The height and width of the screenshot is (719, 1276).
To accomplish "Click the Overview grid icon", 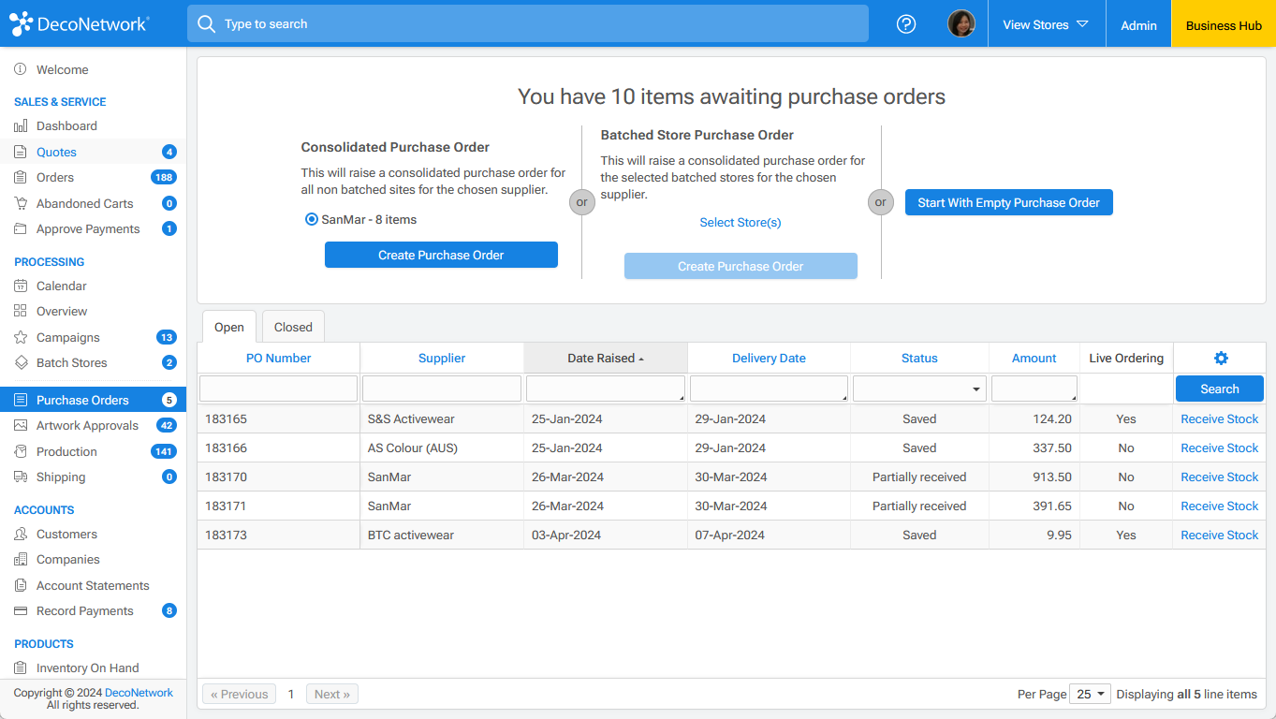I will (x=21, y=311).
